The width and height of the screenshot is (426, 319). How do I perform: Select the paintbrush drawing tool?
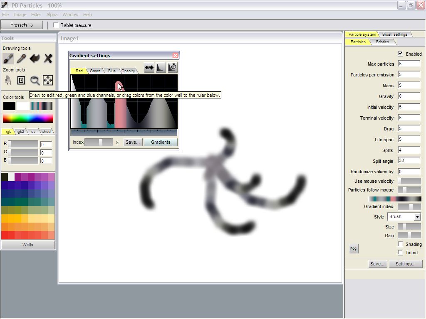point(8,59)
